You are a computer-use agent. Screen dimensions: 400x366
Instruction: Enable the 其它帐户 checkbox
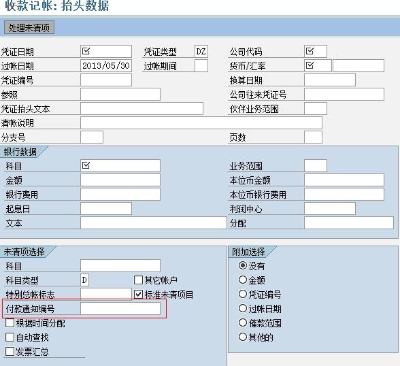pos(138,280)
